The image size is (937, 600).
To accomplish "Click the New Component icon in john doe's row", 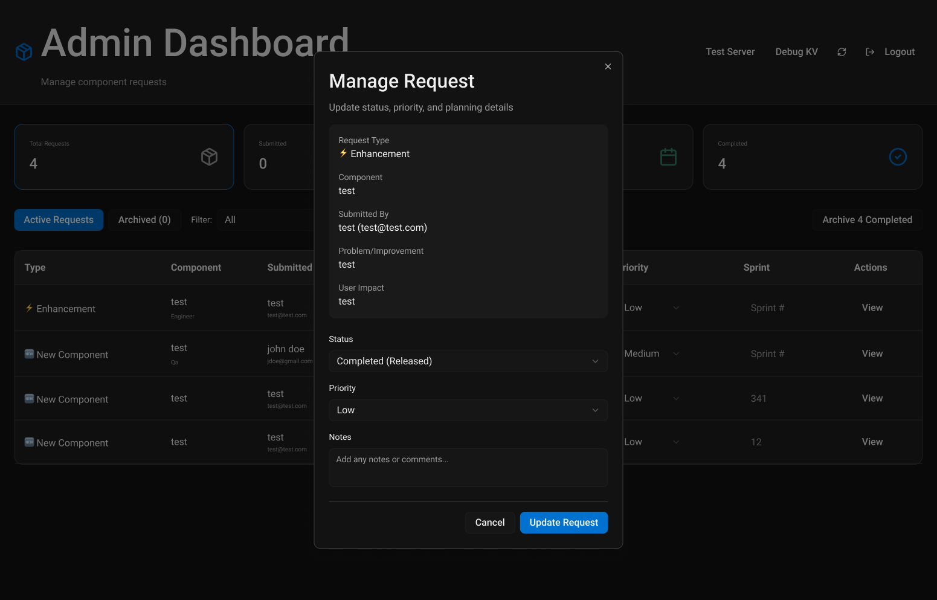I will click(x=28, y=354).
